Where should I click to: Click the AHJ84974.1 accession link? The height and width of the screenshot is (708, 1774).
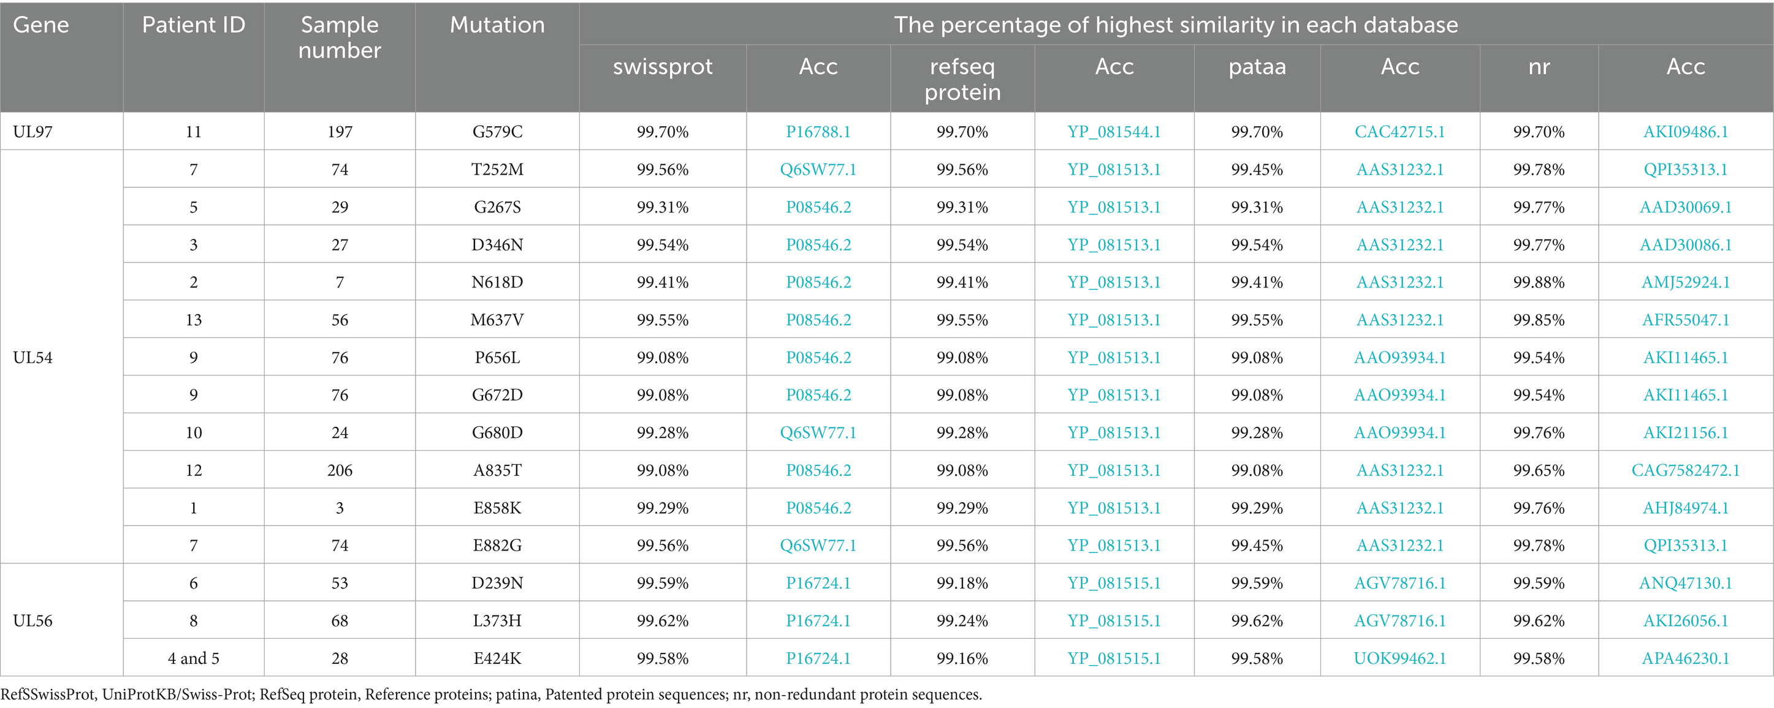pos(1685,508)
